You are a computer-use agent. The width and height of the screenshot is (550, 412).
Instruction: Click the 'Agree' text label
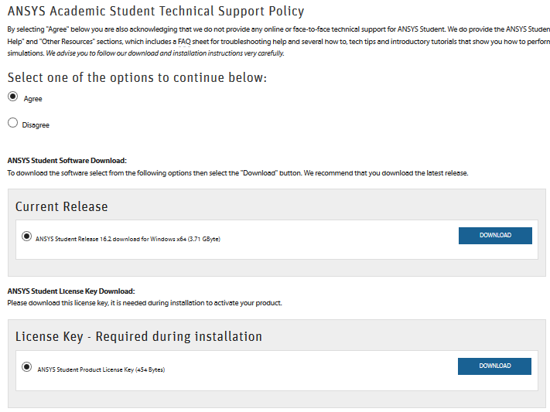pos(33,100)
